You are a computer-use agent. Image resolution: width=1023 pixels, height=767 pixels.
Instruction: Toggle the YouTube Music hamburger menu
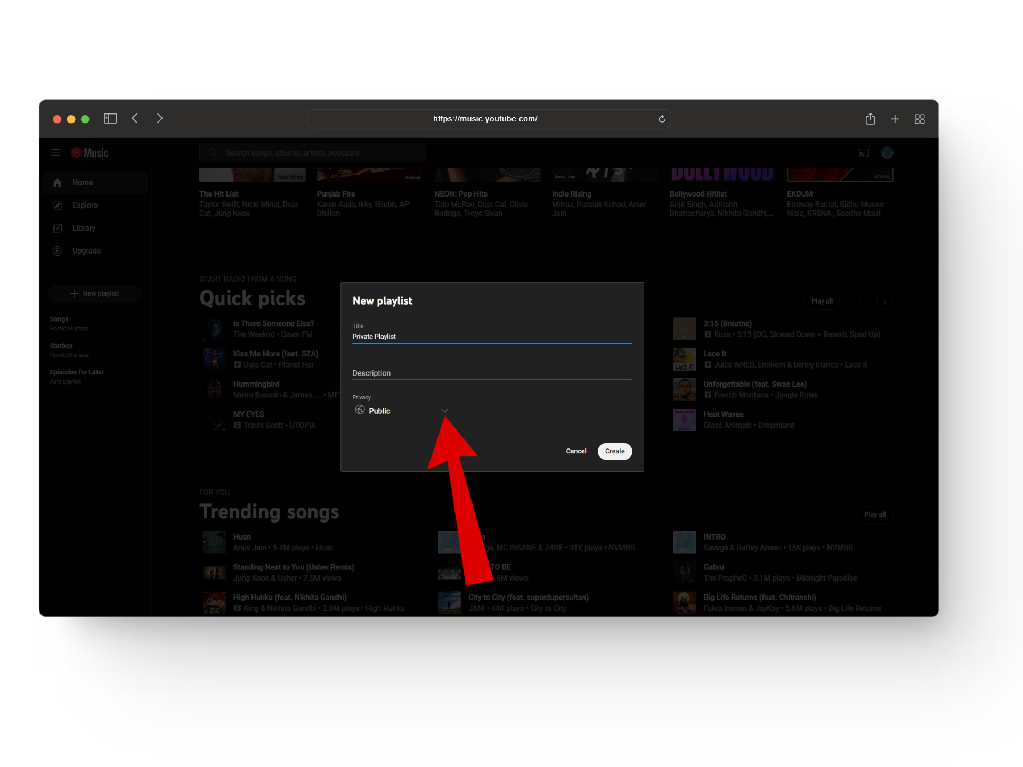(55, 153)
